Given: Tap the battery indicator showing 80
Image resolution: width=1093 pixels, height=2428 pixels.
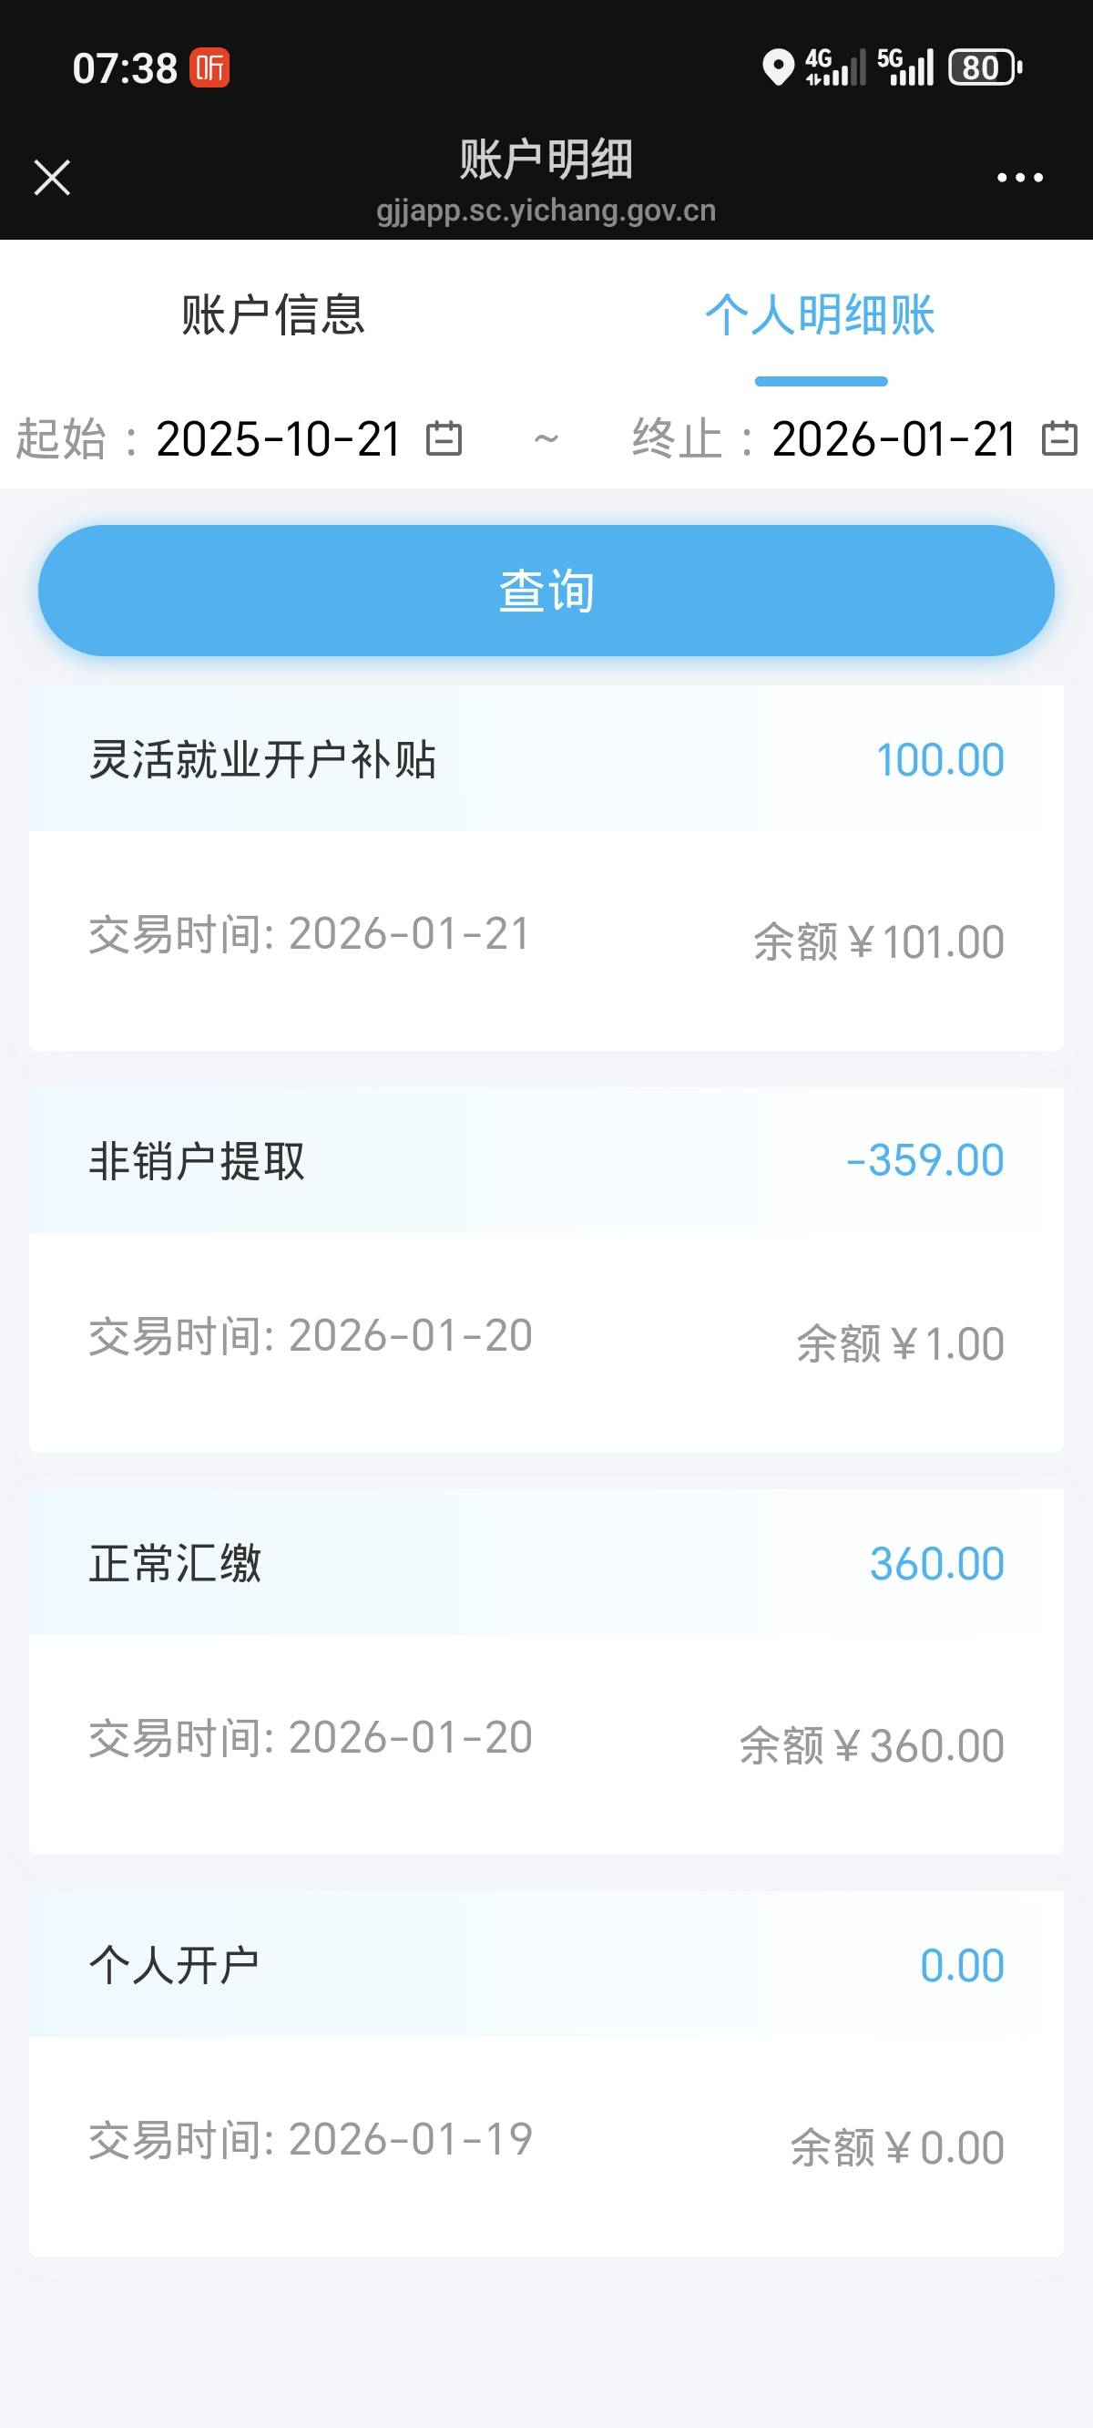Looking at the screenshot, I should point(985,67).
